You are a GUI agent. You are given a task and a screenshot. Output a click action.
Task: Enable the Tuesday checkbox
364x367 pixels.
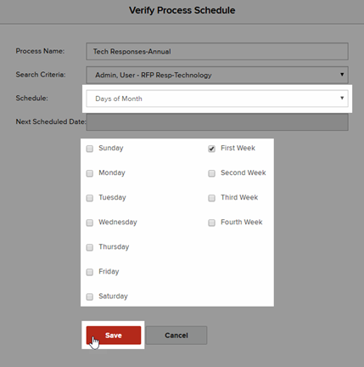pyautogui.click(x=90, y=198)
